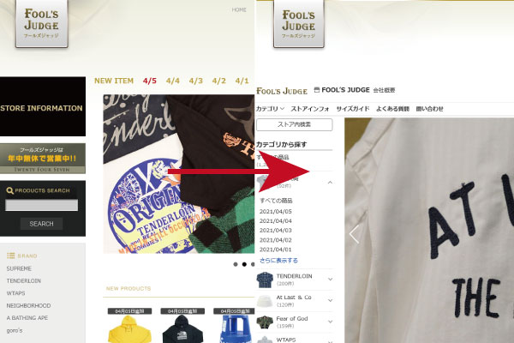Select the second carousel dot indicator
The width and height of the screenshot is (514, 343).
point(244,264)
